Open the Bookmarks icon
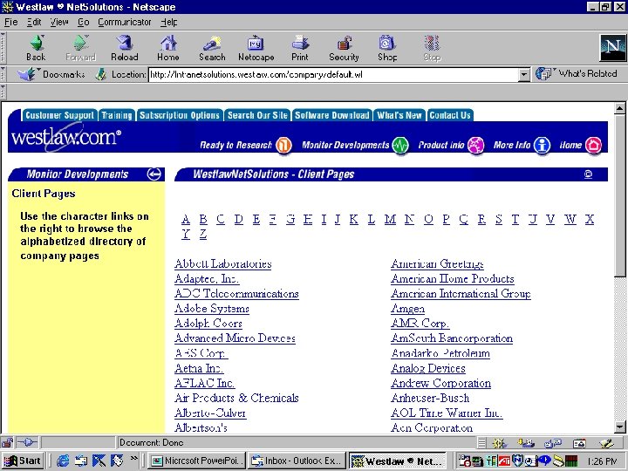The height and width of the screenshot is (471, 628). (x=27, y=74)
